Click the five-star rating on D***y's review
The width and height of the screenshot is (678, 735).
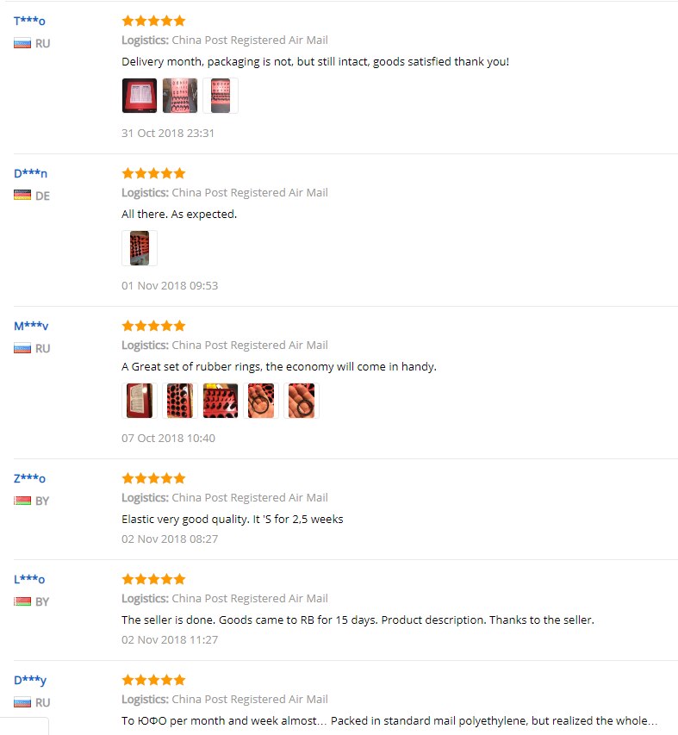pos(153,680)
